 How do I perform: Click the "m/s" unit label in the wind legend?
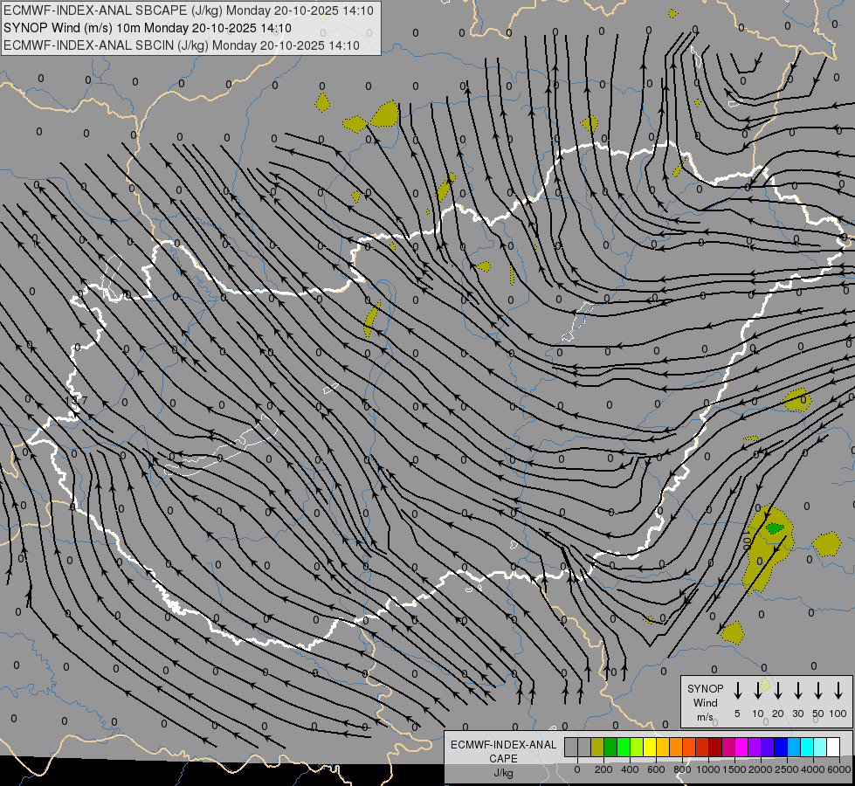click(705, 717)
